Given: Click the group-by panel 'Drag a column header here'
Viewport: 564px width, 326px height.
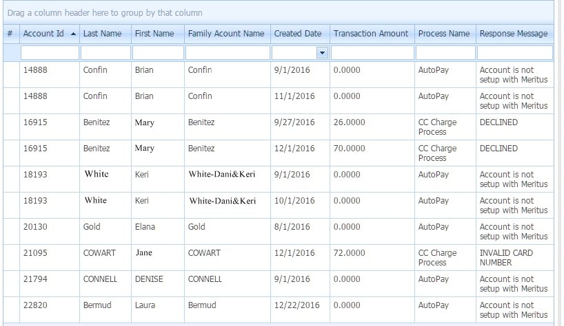Looking at the screenshot, I should pyautogui.click(x=279, y=13).
